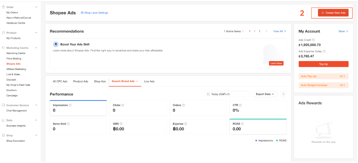Click the Ads Expense Today help icon
This screenshot has height=163, width=358.
tap(324, 51)
